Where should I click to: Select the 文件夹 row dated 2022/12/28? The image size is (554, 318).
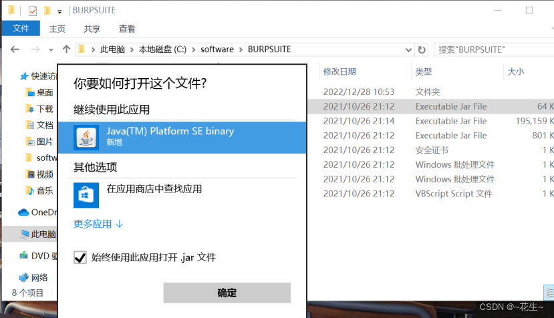[x=431, y=92]
